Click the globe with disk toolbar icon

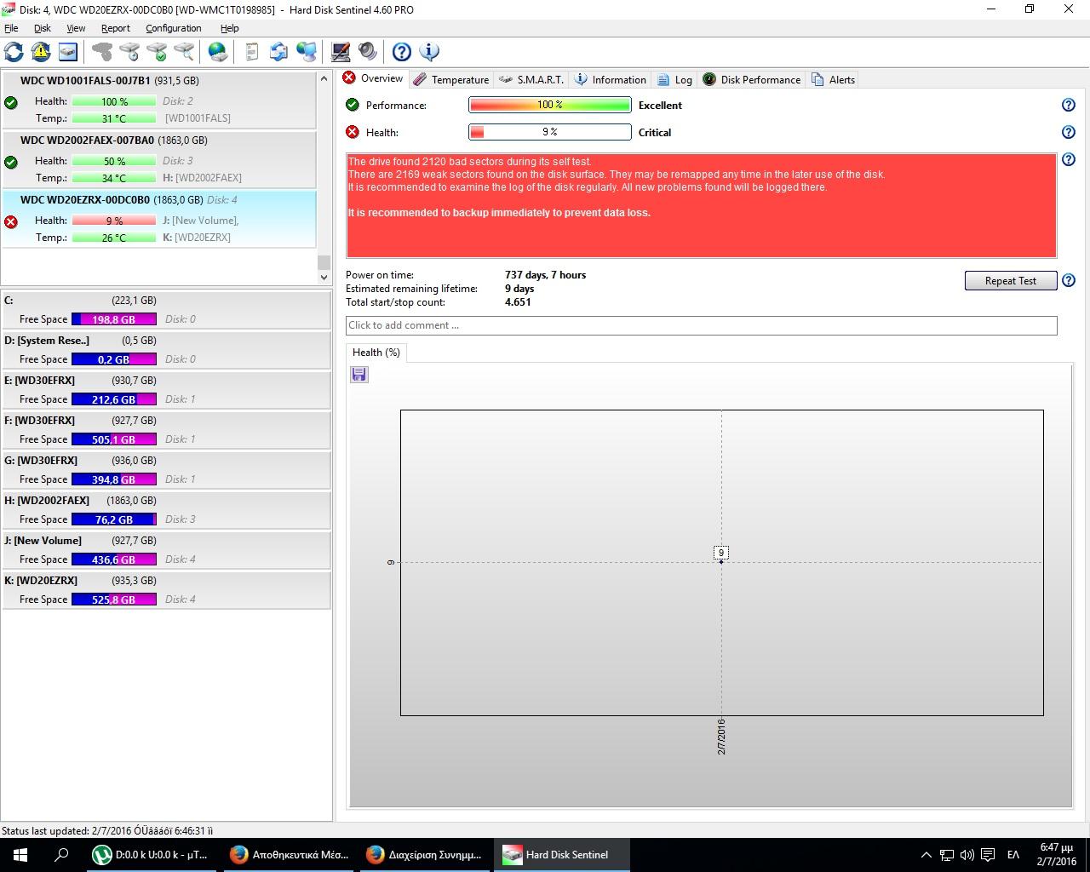[218, 52]
